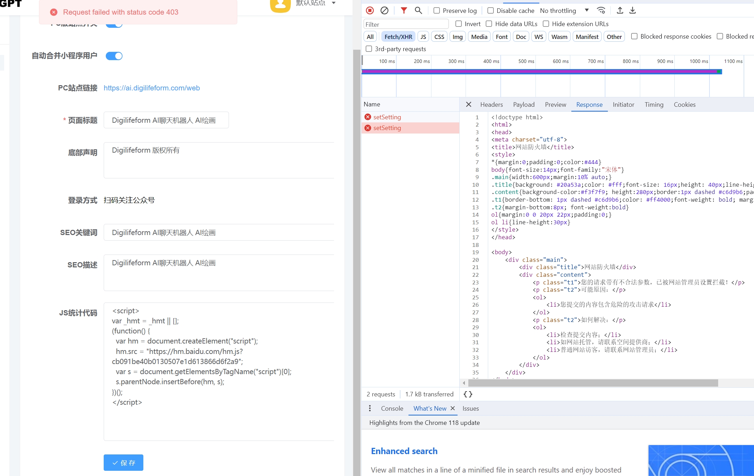
Task: Click the Name column header
Action: click(x=410, y=104)
